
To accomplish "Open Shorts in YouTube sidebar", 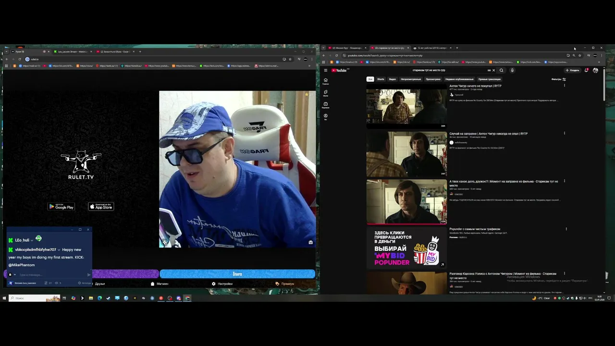I will point(325,93).
